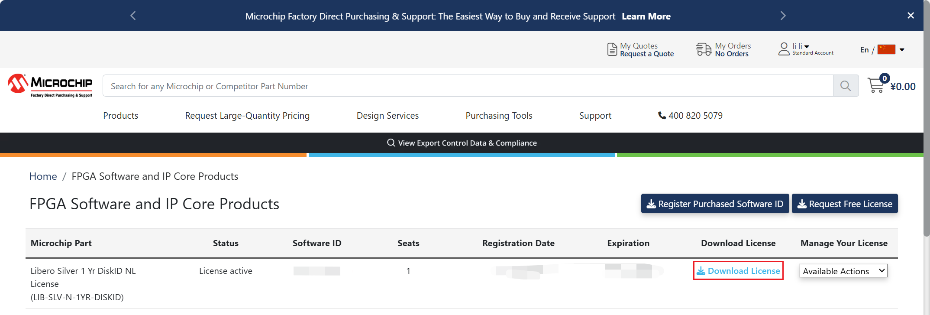Viewport: 930px width, 315px height.
Task: Show the previous banner announcement
Action: tap(133, 16)
